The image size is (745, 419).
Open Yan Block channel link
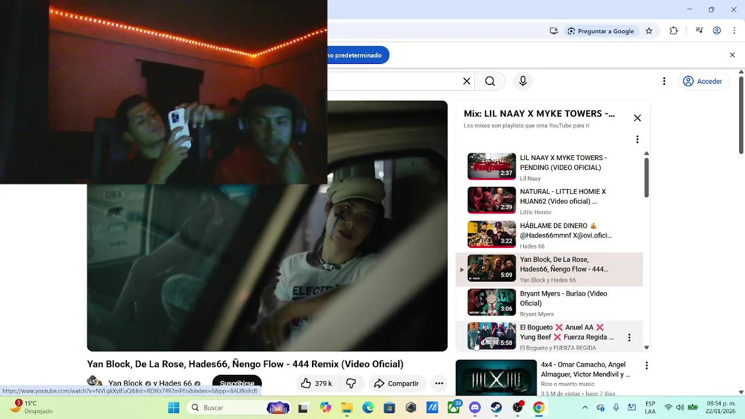(x=125, y=384)
